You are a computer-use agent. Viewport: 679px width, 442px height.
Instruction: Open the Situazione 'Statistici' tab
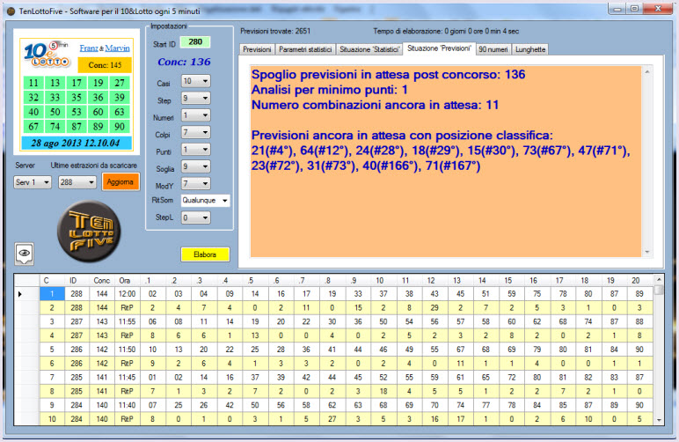(369, 49)
